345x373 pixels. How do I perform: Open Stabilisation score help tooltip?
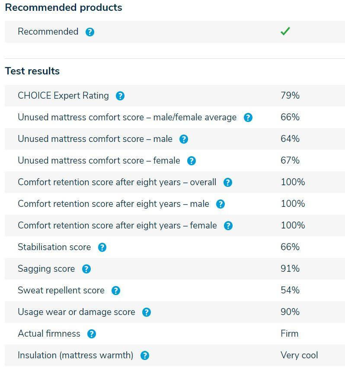tap(102, 248)
